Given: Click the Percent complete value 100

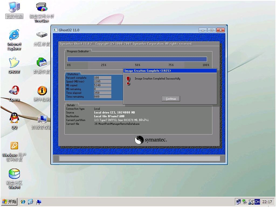Looking at the screenshot, I should [x=102, y=78].
